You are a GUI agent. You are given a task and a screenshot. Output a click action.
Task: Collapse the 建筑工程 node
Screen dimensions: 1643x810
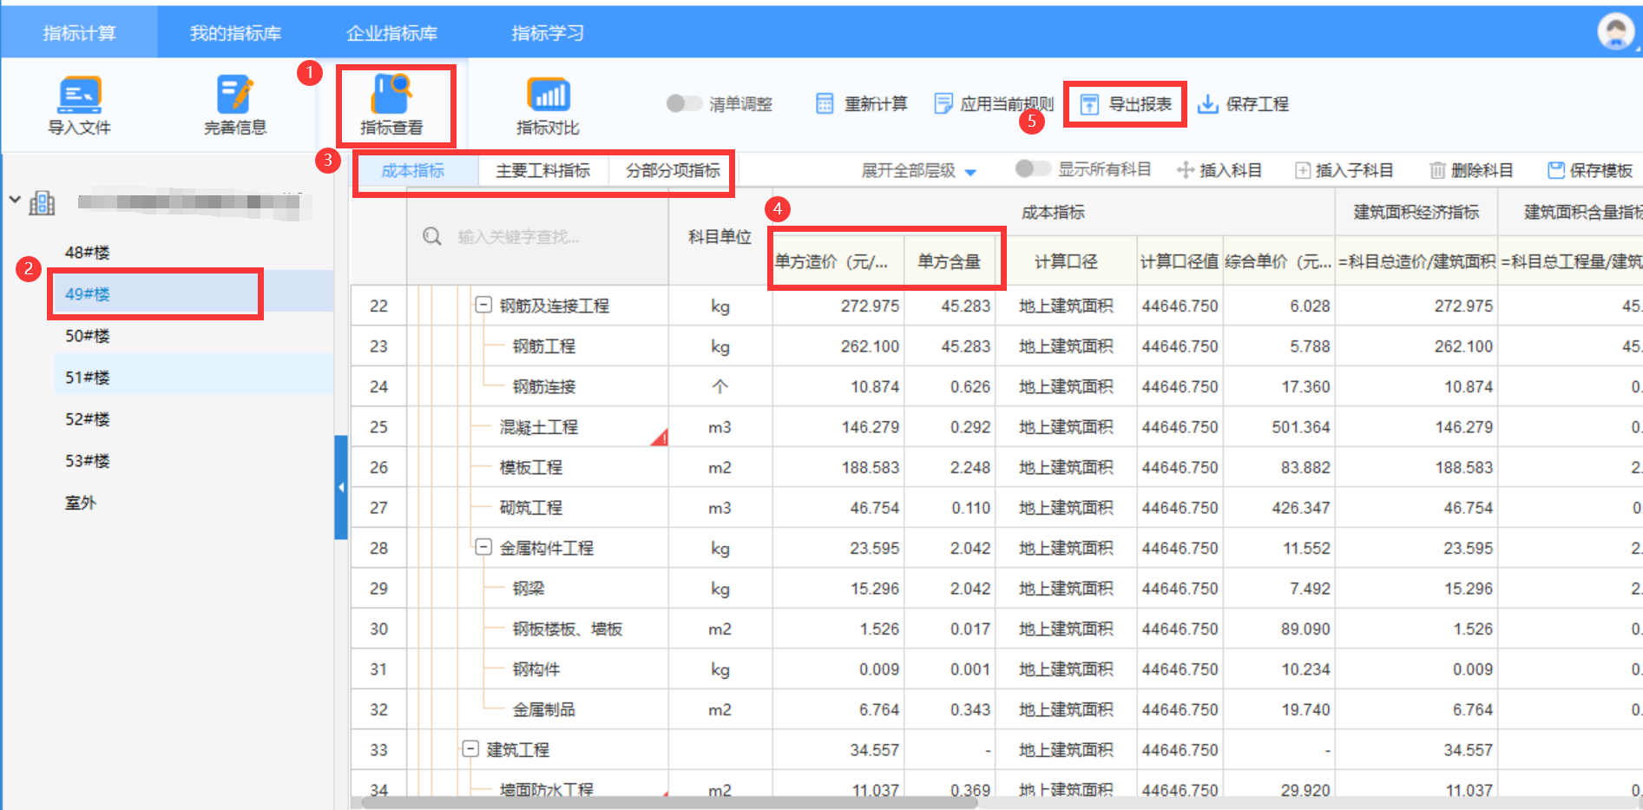[470, 748]
